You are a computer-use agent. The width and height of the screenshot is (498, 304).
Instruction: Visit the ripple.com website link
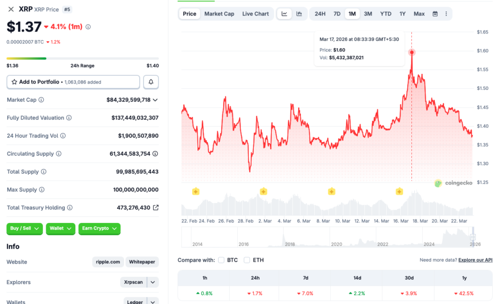point(107,262)
